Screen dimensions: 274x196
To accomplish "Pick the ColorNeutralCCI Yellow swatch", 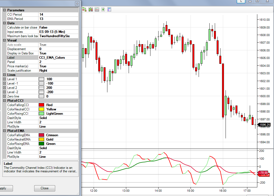I will pos(41,109).
